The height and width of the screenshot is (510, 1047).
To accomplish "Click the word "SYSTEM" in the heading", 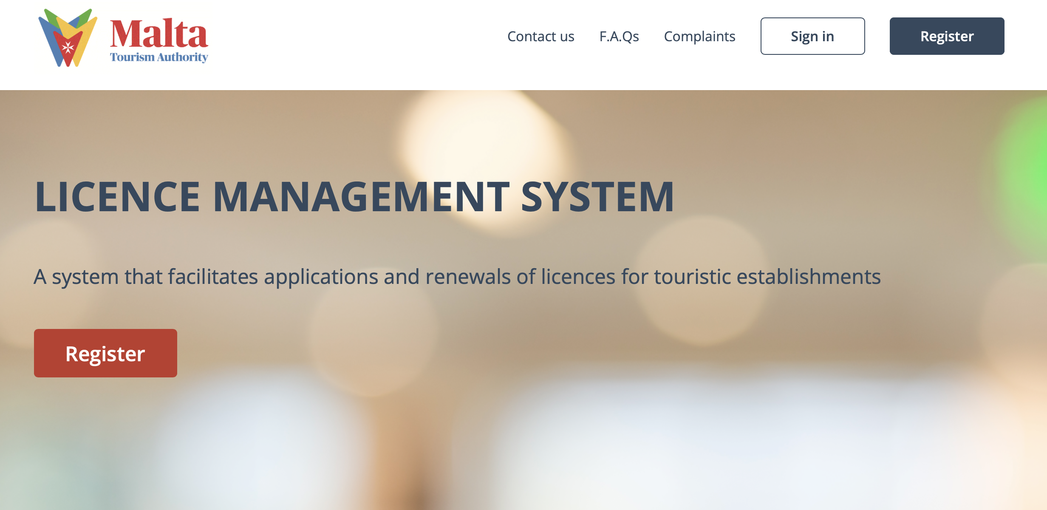I will (x=597, y=197).
